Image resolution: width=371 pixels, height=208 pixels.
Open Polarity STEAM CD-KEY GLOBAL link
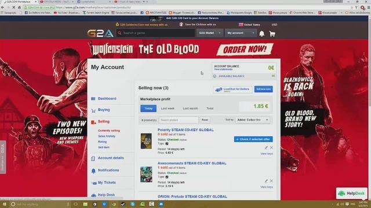pos(185,130)
